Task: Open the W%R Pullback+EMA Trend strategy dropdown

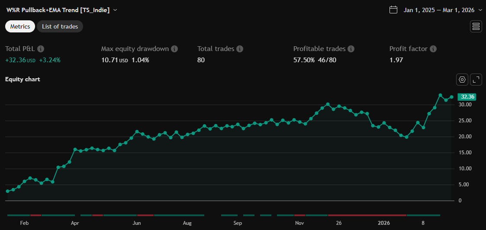Action: click(x=115, y=10)
